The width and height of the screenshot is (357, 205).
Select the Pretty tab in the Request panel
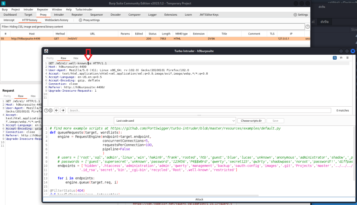[x=7, y=96]
